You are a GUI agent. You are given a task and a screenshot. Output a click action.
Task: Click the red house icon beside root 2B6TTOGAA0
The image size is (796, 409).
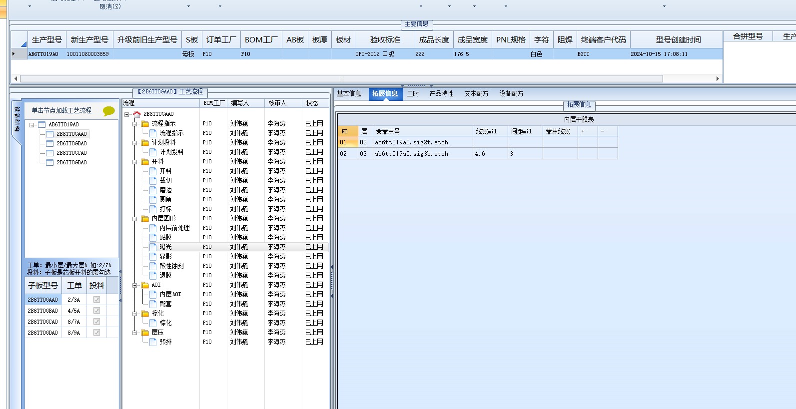click(137, 114)
